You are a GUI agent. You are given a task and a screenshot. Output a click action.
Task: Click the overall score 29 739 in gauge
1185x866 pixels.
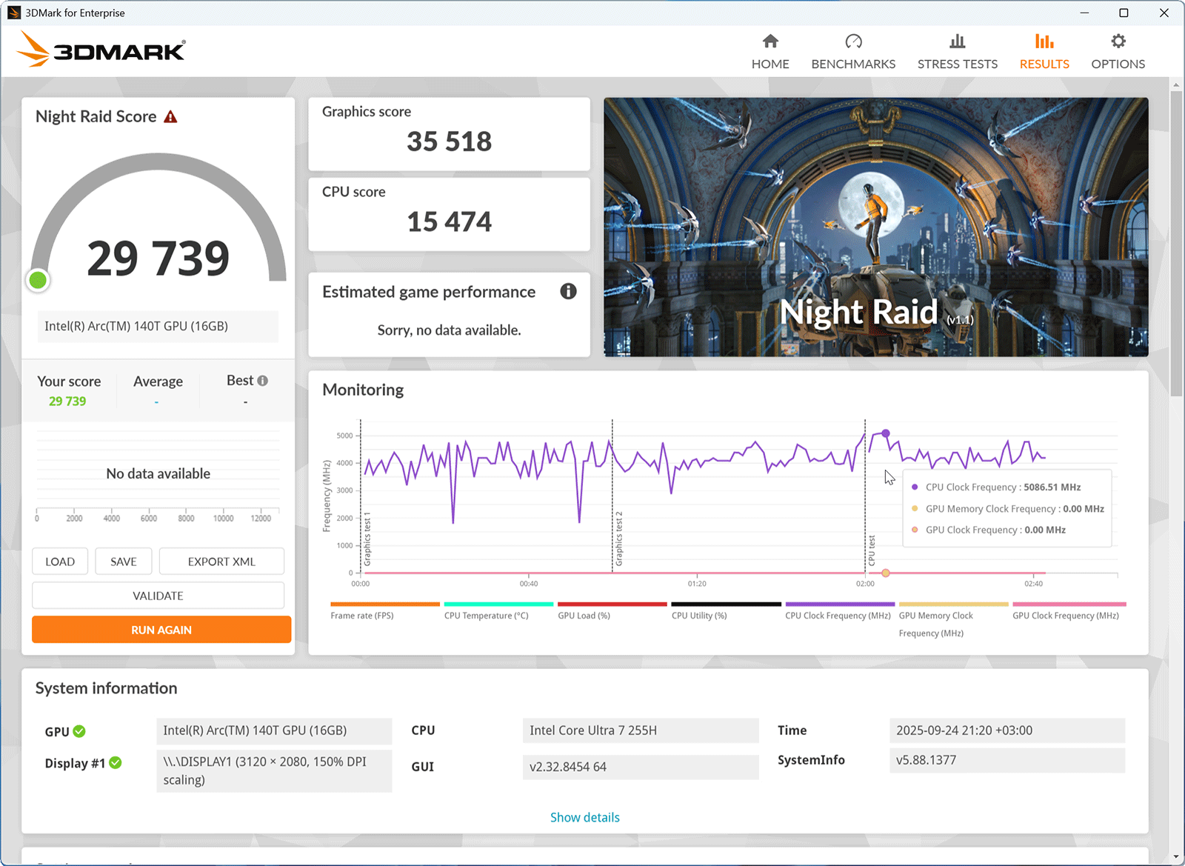[x=158, y=259]
